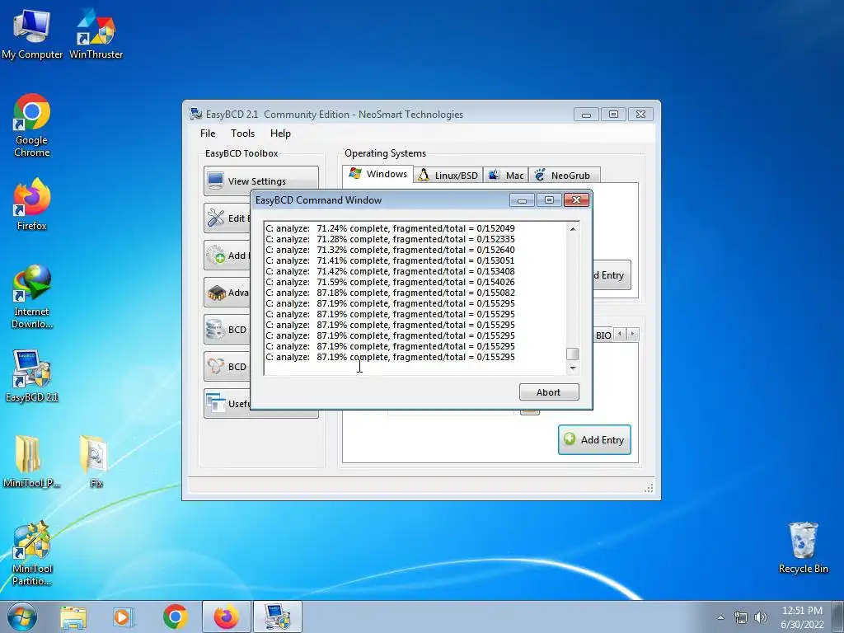Open network tray icon
Screen dimensions: 844x633
(741, 617)
